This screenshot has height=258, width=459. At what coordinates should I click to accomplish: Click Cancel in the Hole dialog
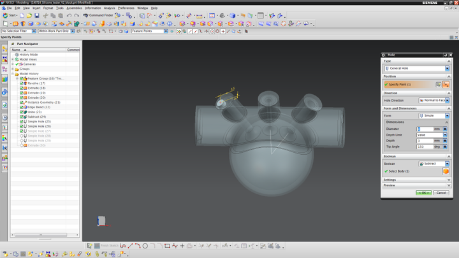pyautogui.click(x=441, y=192)
